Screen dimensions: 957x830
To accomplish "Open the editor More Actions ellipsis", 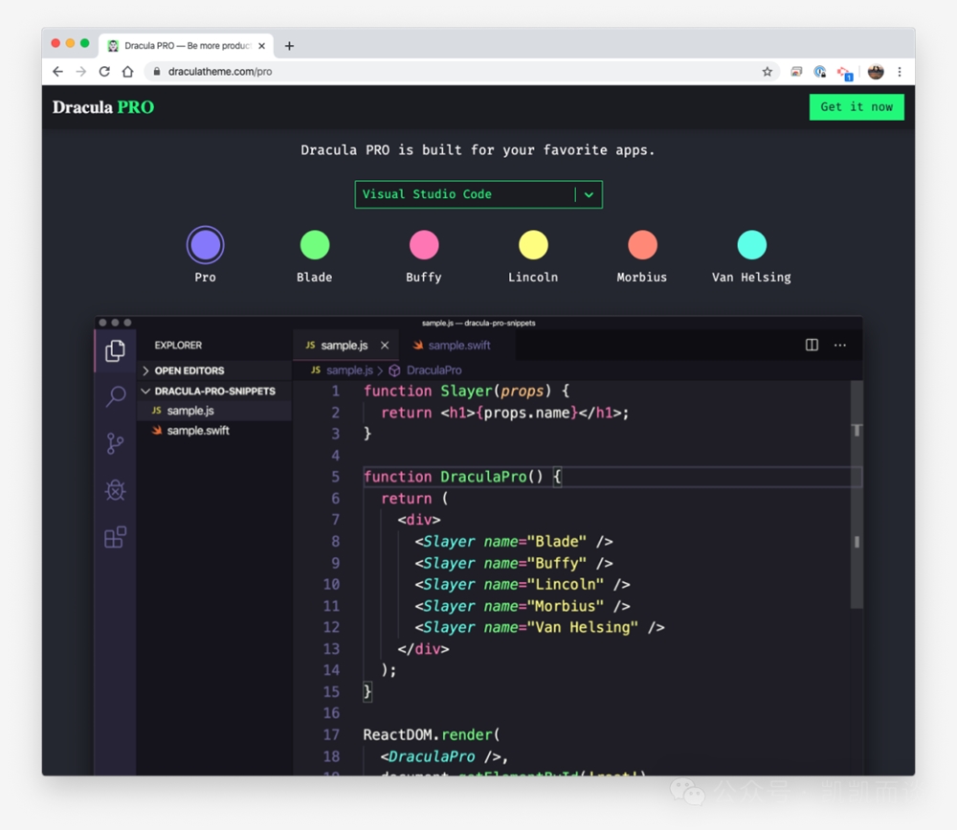I will 840,345.
